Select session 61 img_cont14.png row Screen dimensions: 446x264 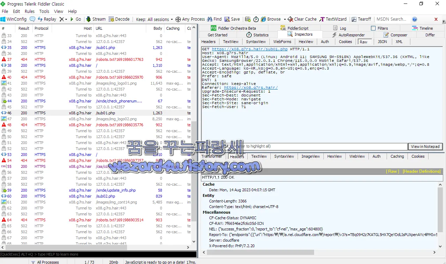[96, 202]
